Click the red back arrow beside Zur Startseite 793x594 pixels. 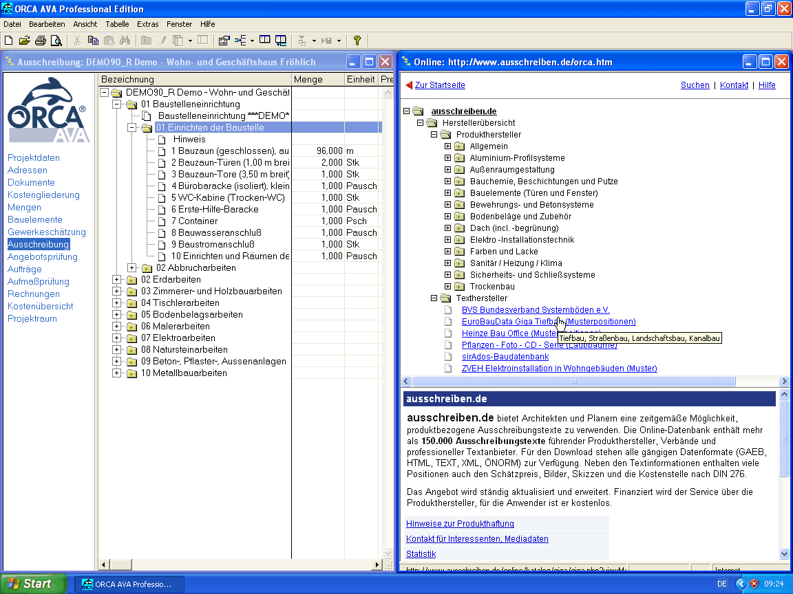pyautogui.click(x=409, y=85)
